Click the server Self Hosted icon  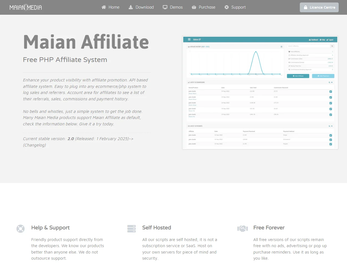click(x=132, y=229)
